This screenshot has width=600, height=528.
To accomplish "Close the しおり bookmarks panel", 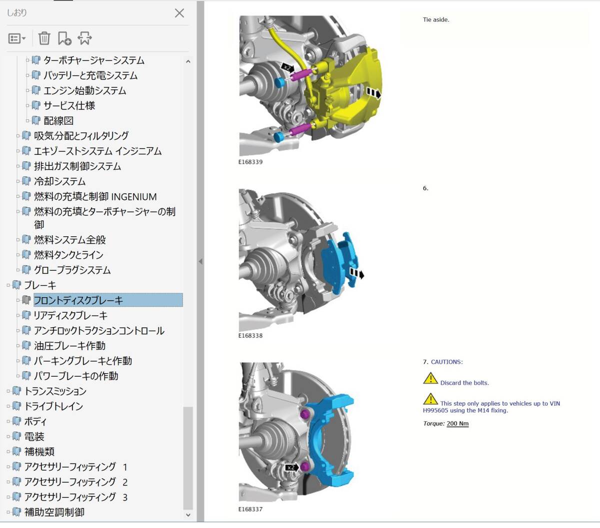I will click(x=179, y=13).
